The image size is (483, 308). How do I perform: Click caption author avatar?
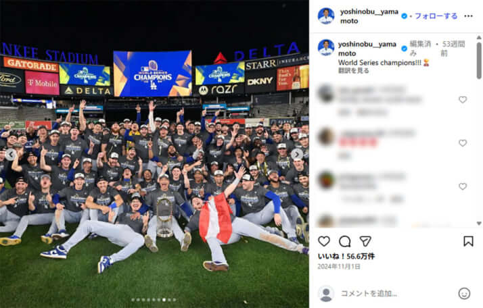(326, 48)
